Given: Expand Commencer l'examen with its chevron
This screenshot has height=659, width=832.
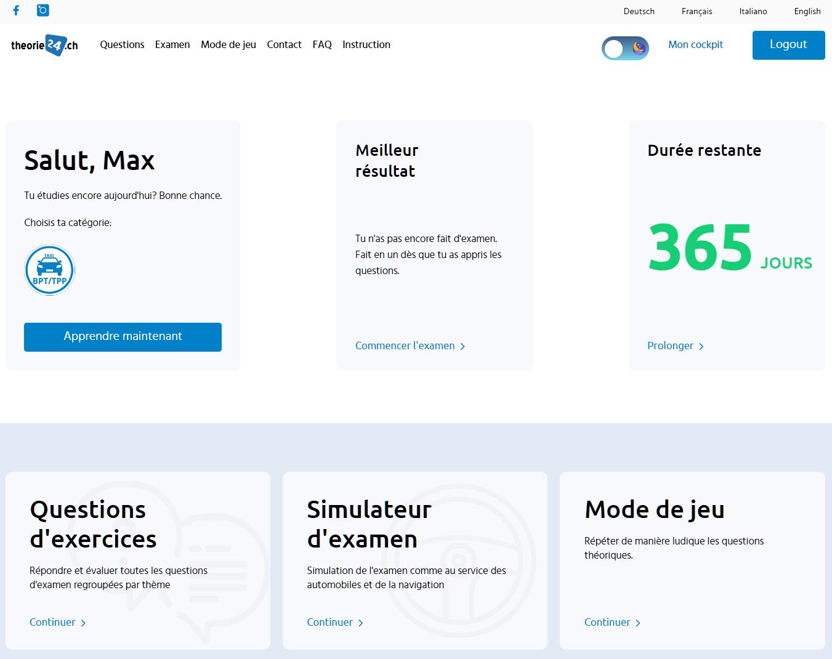Looking at the screenshot, I should click(462, 346).
